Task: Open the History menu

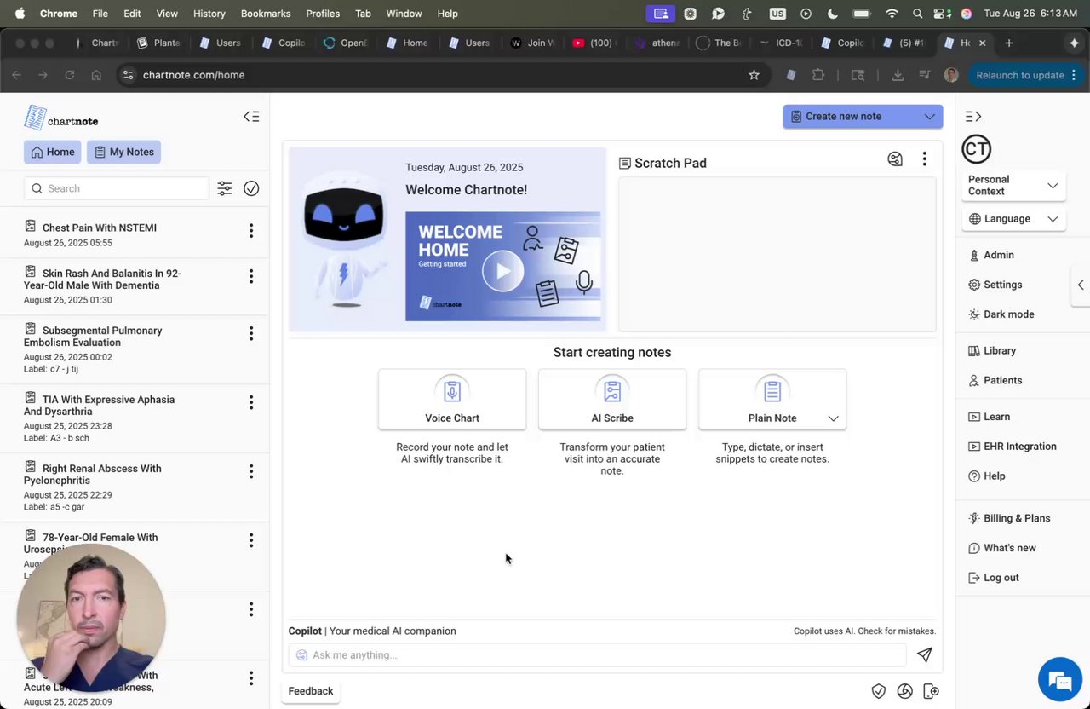Action: [x=209, y=14]
